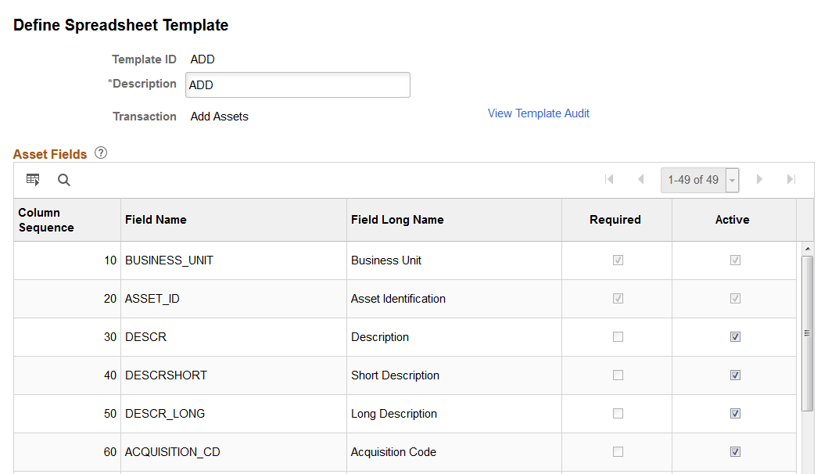Enable the Required checkbox for DESCR
The height and width of the screenshot is (474, 821).
(x=616, y=336)
